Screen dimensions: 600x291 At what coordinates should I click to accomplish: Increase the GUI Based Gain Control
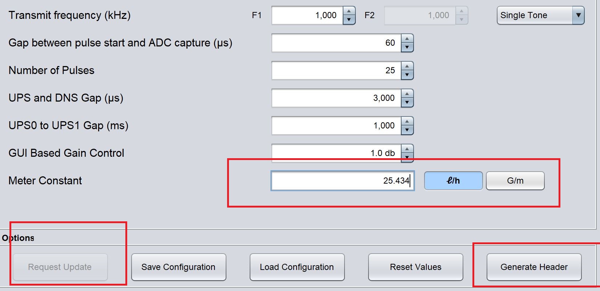[x=407, y=149]
